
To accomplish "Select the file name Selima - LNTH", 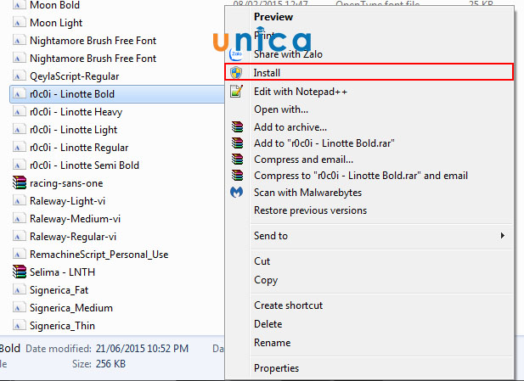I will point(63,272).
